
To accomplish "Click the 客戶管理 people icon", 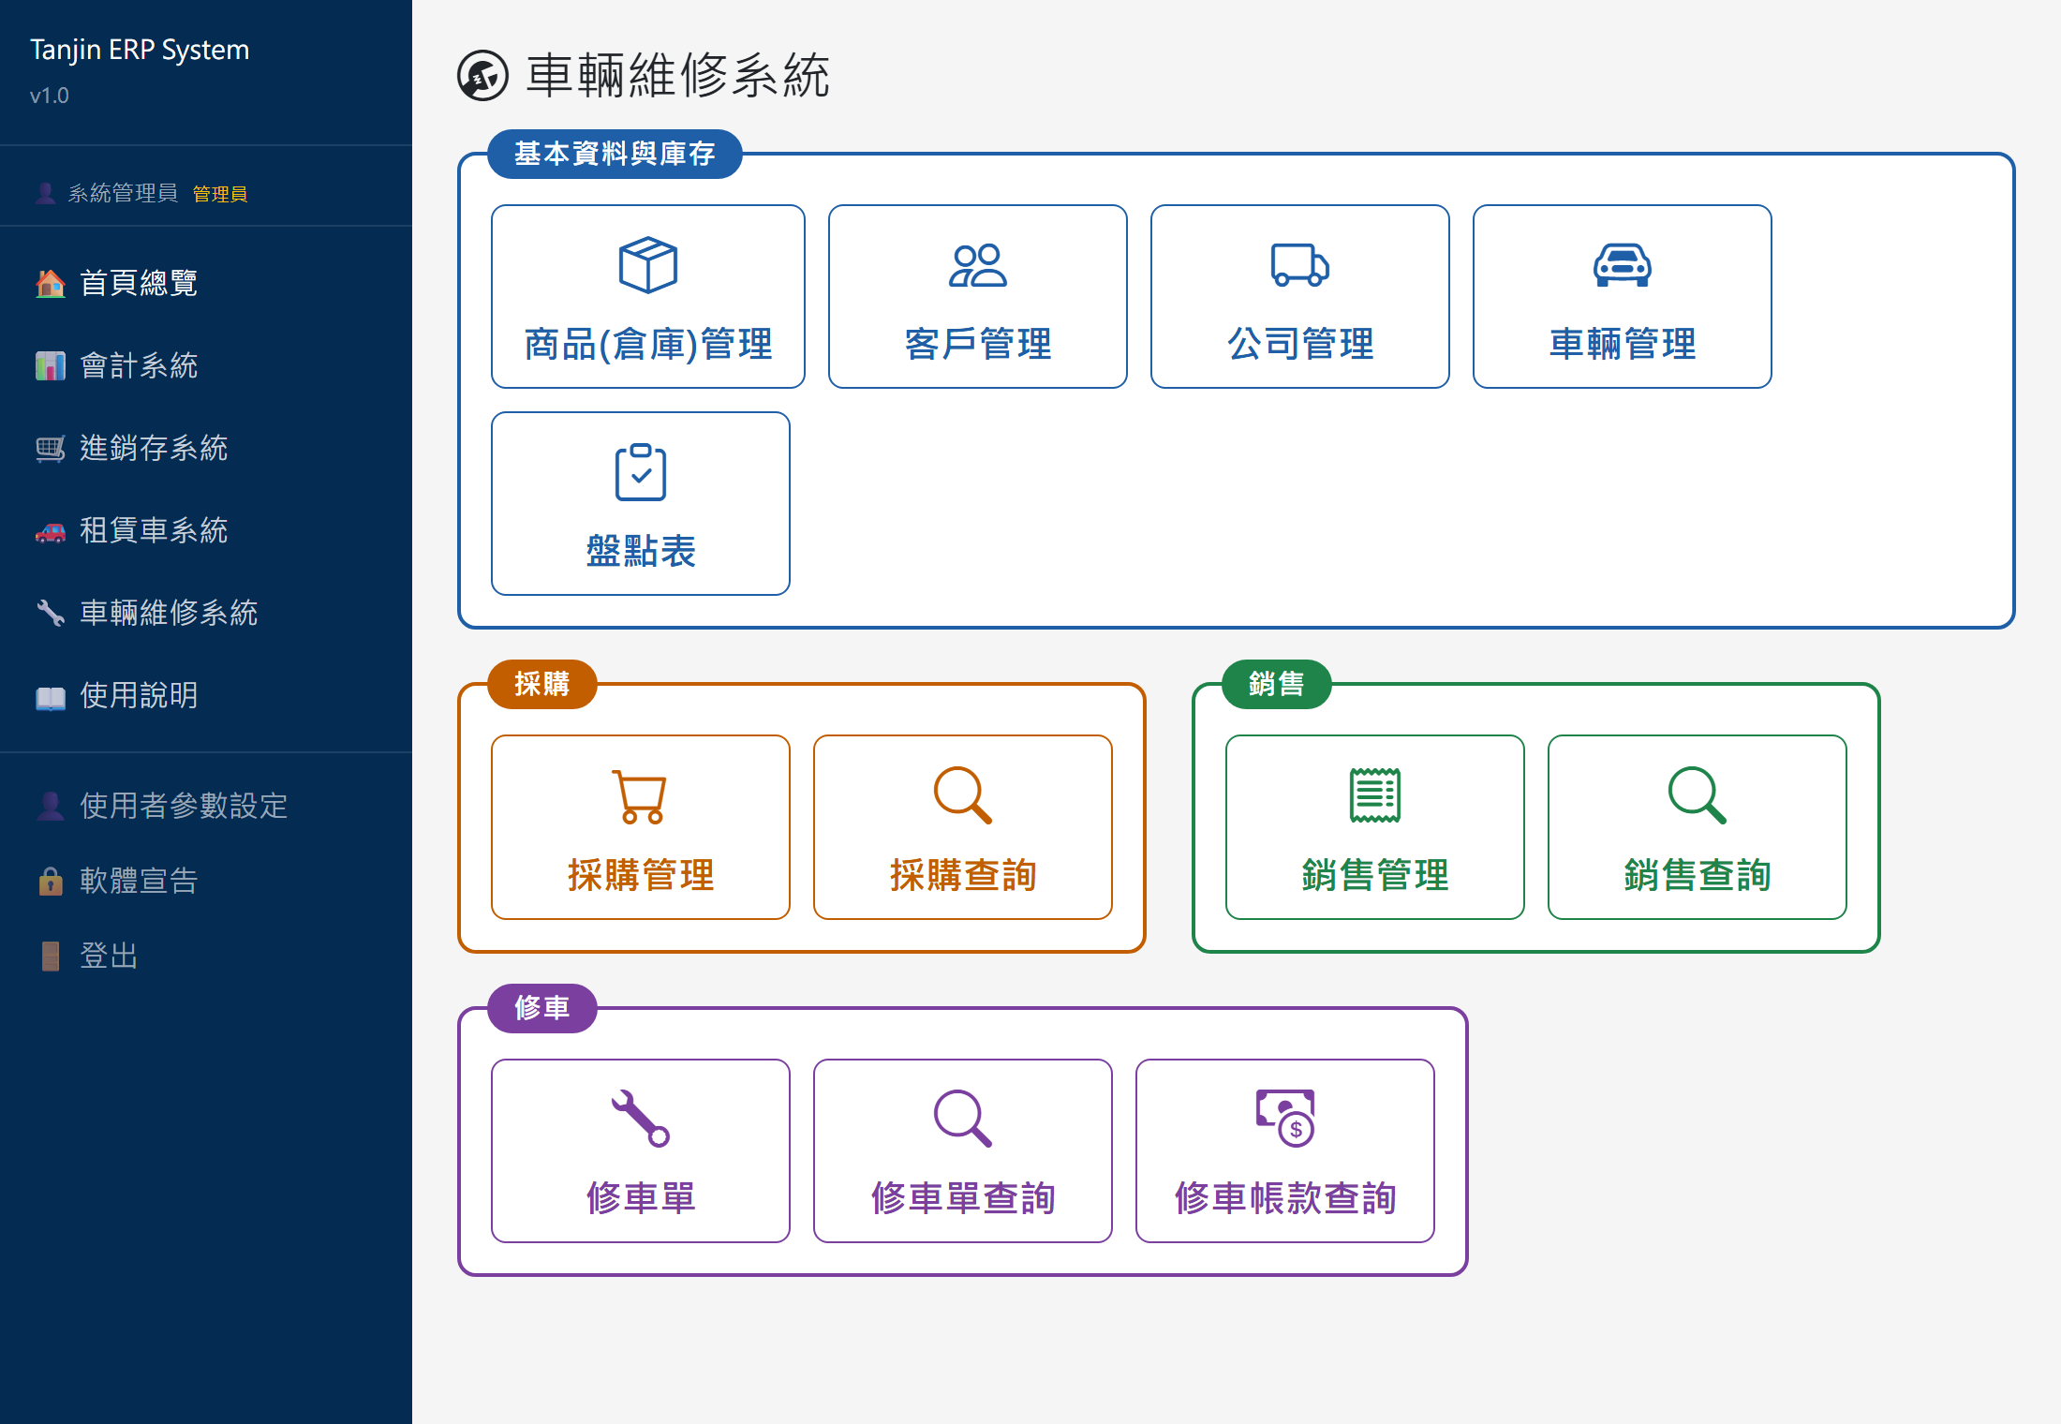I will 977,265.
